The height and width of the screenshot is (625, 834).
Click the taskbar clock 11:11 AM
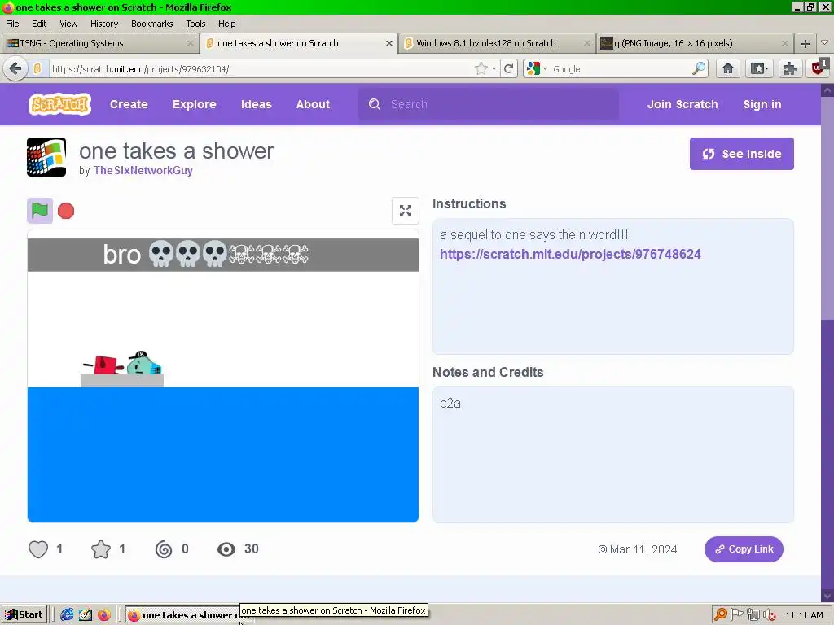pos(804,615)
